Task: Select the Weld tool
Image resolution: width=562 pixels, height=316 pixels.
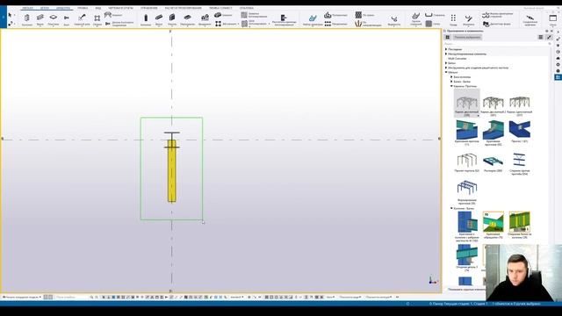Action: (82, 19)
